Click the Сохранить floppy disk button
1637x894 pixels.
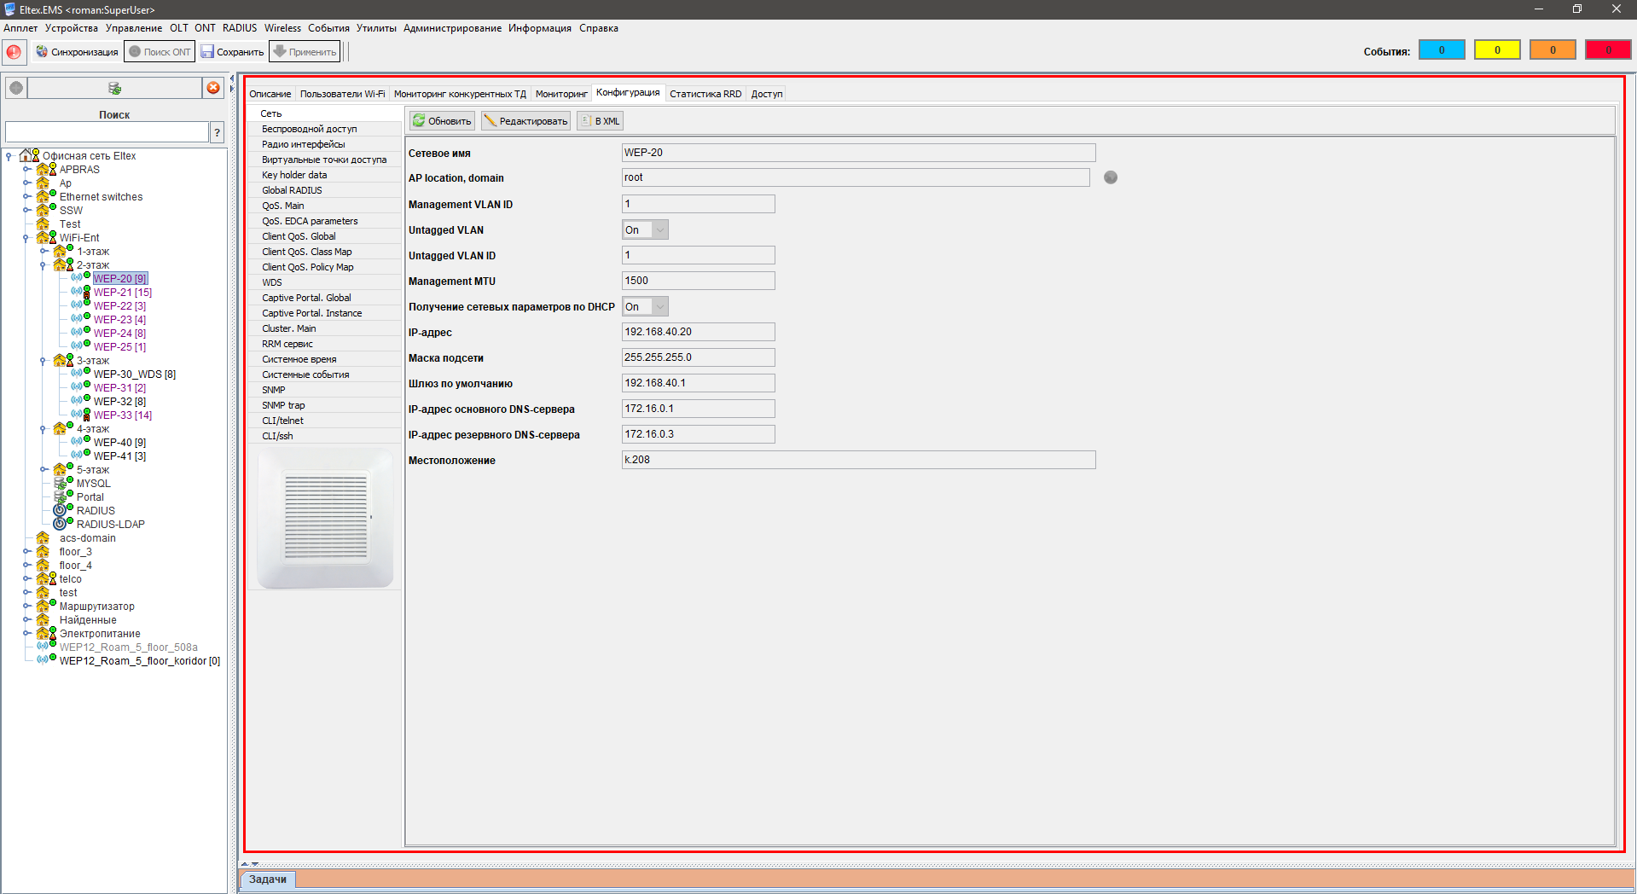(232, 52)
